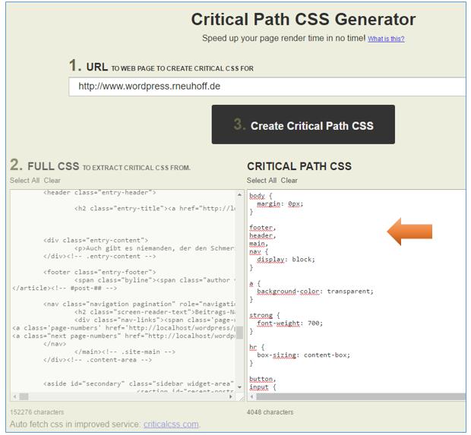Screen dimensions: 471x435
Task: Click the Create Critical Path CSS button
Action: point(303,125)
